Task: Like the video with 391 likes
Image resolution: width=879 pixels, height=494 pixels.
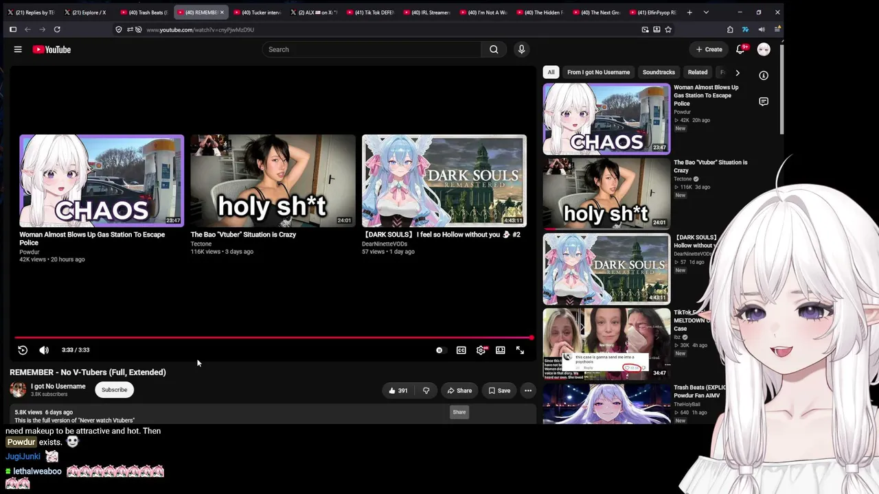Action: tap(398, 390)
